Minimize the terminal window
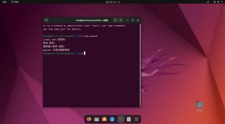 coord(127,20)
